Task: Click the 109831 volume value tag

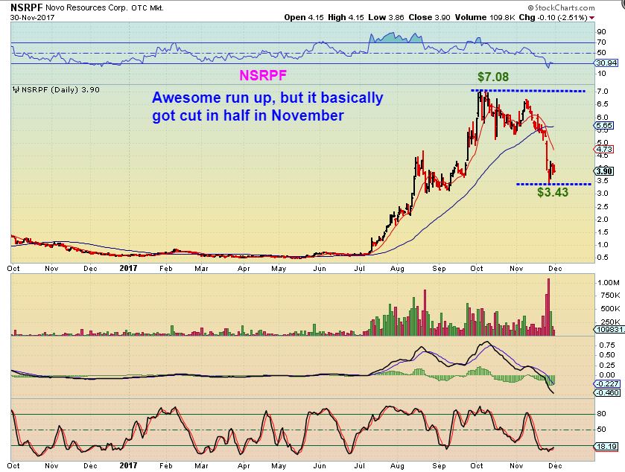Action: pos(609,329)
